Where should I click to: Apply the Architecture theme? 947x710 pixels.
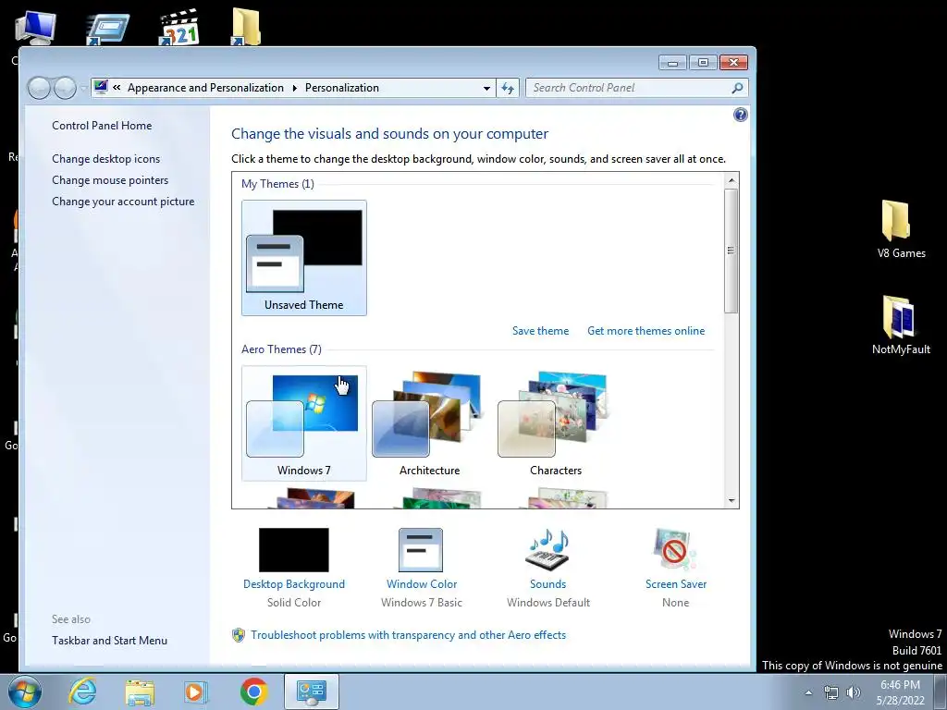[429, 423]
